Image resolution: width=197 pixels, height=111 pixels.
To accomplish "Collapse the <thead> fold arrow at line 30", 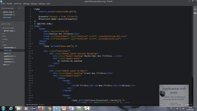I will pos(32,80).
